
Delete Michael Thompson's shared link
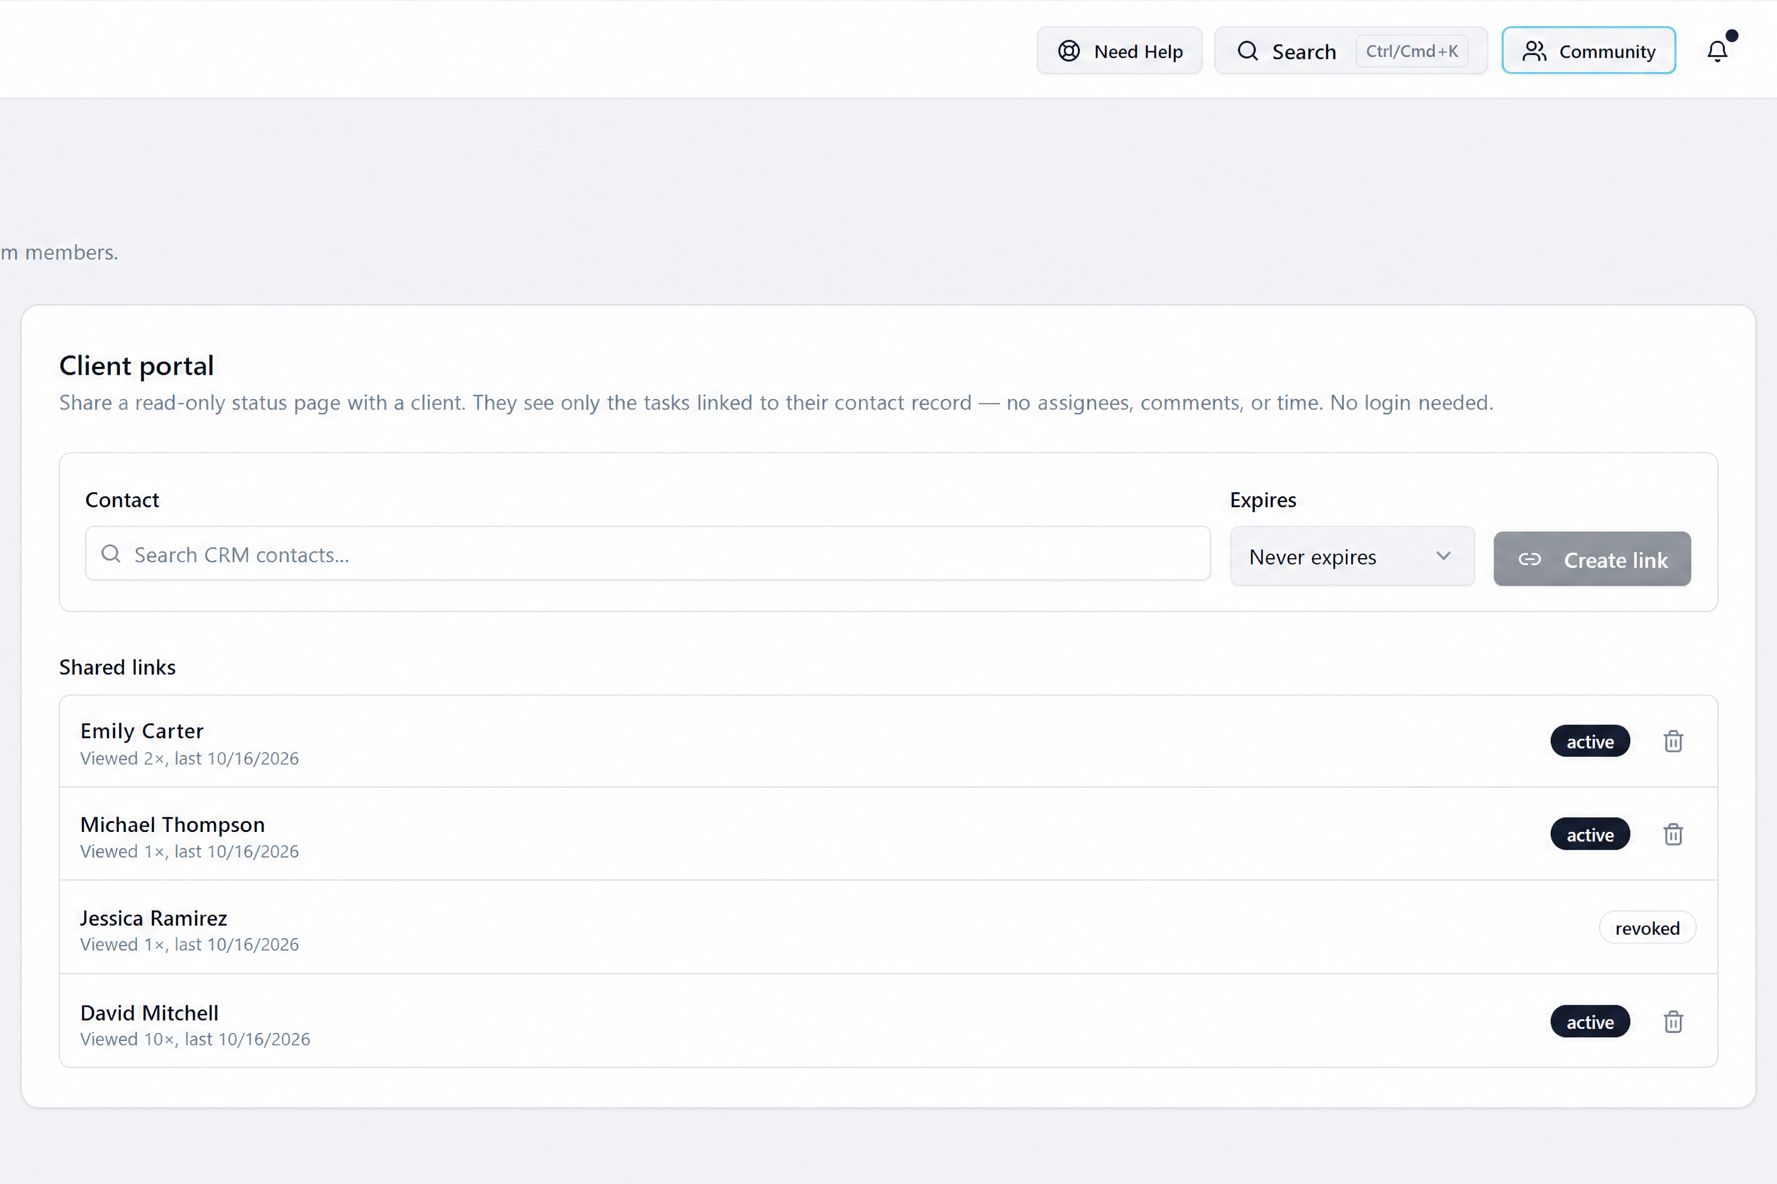click(1673, 834)
